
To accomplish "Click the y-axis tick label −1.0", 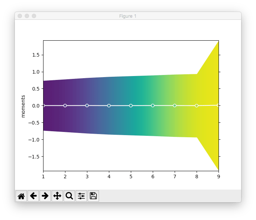I will coord(34,140).
